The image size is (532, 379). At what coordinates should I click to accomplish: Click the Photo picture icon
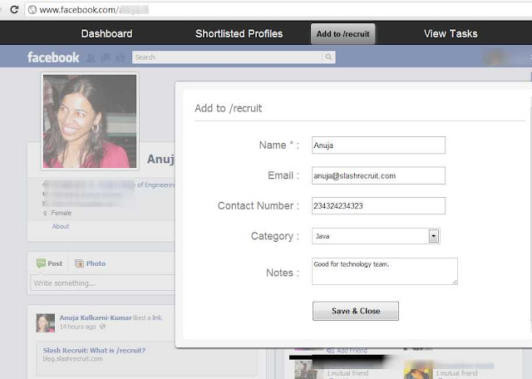coord(80,263)
